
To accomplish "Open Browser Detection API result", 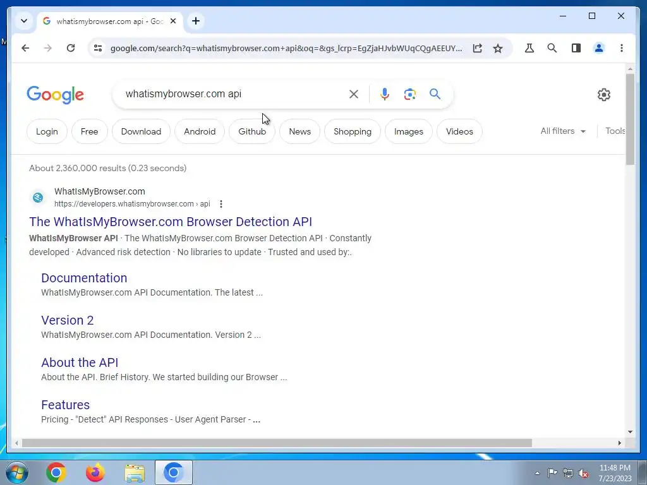I will point(171,222).
